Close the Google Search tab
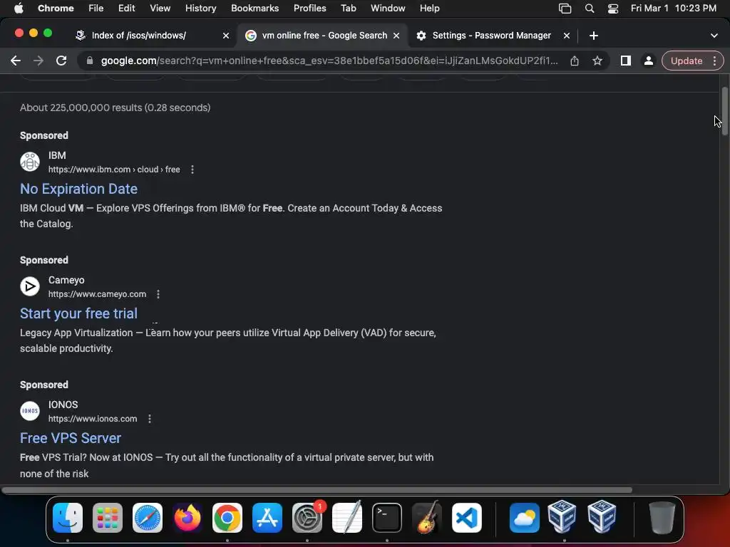 click(396, 36)
